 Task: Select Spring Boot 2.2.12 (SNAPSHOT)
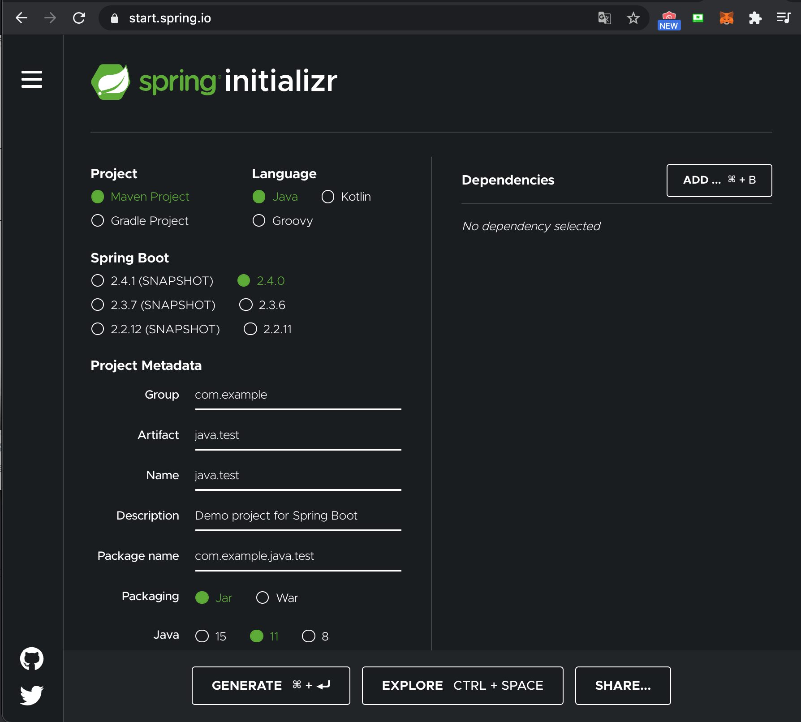(155, 329)
